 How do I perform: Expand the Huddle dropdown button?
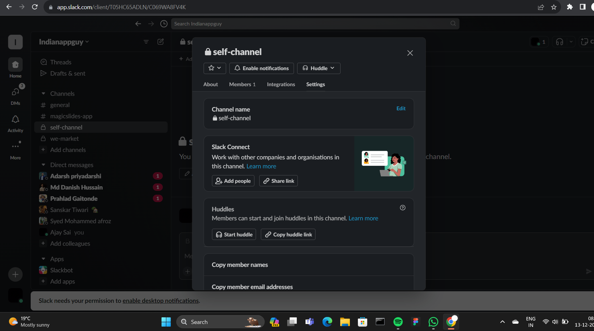318,68
